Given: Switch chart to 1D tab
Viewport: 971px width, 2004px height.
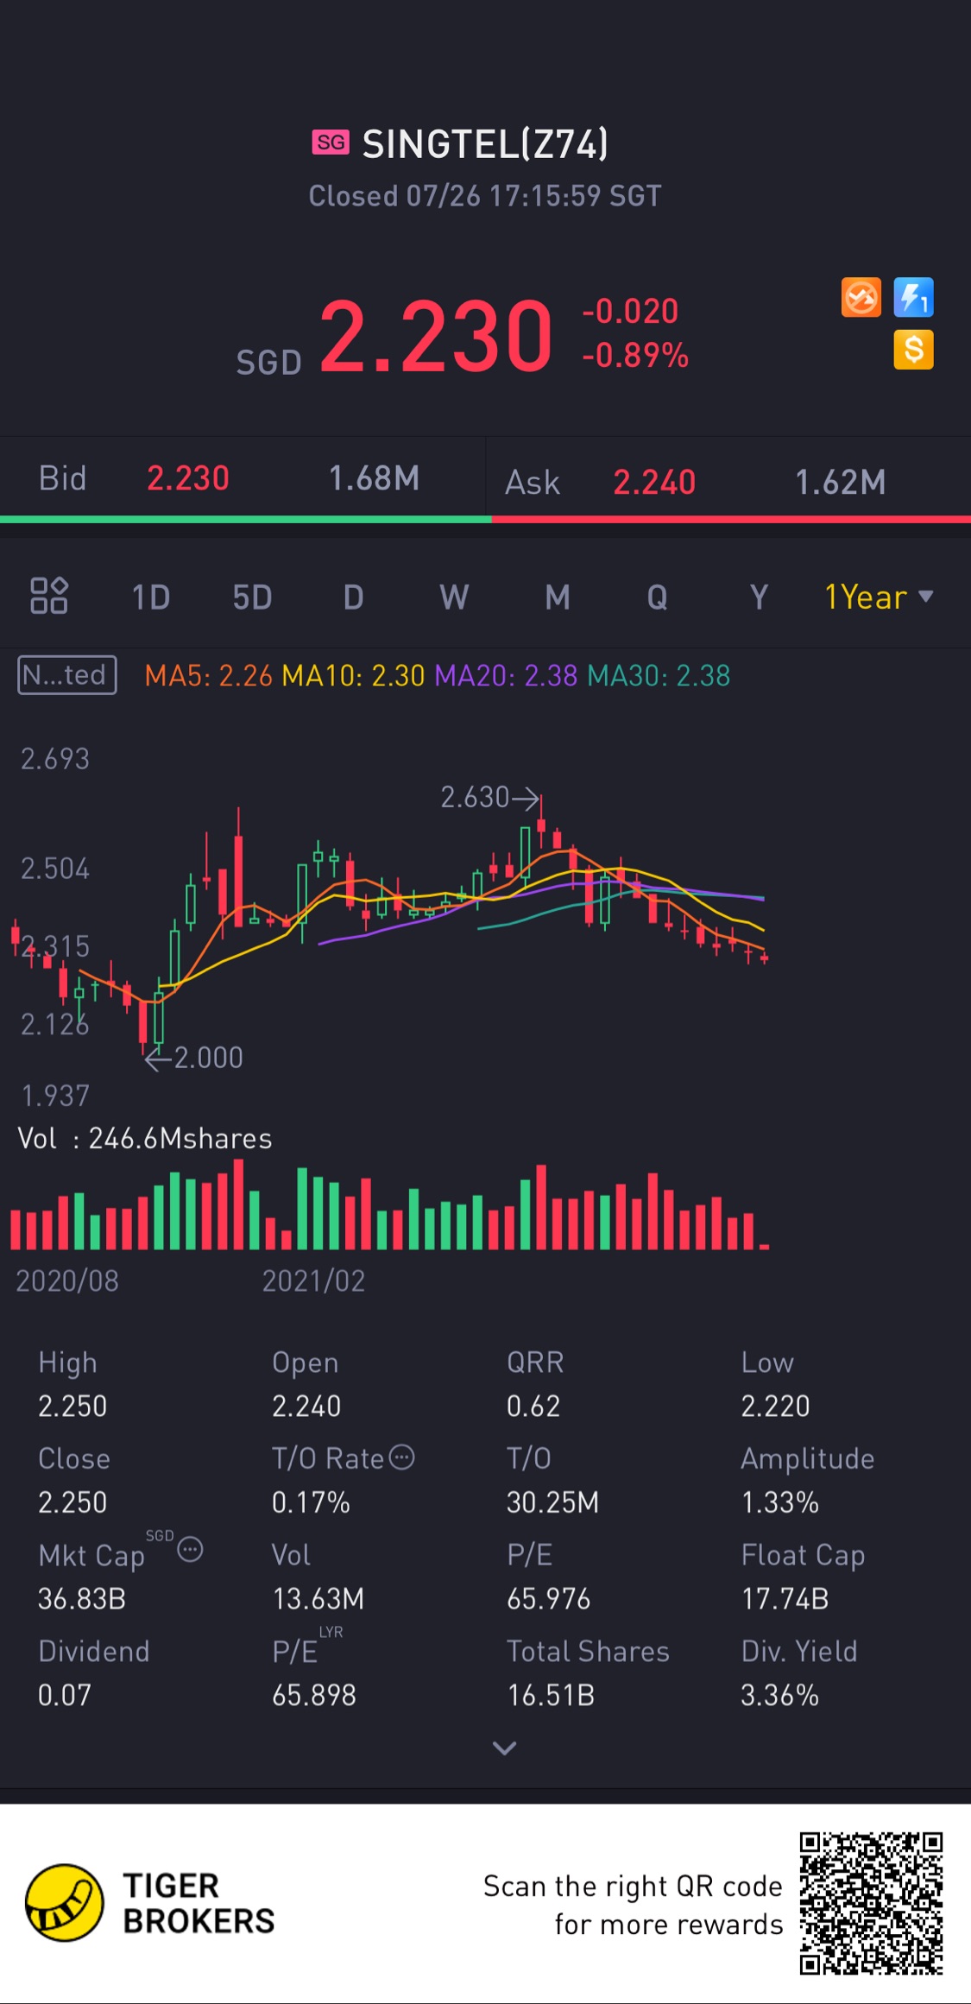Looking at the screenshot, I should 150,597.
